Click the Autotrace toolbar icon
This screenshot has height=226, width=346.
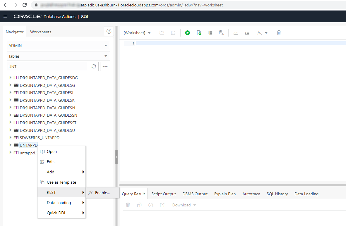click(221, 33)
